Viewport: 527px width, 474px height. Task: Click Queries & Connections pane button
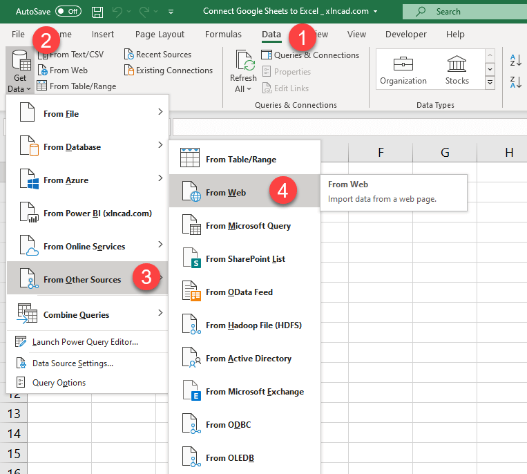(x=310, y=55)
